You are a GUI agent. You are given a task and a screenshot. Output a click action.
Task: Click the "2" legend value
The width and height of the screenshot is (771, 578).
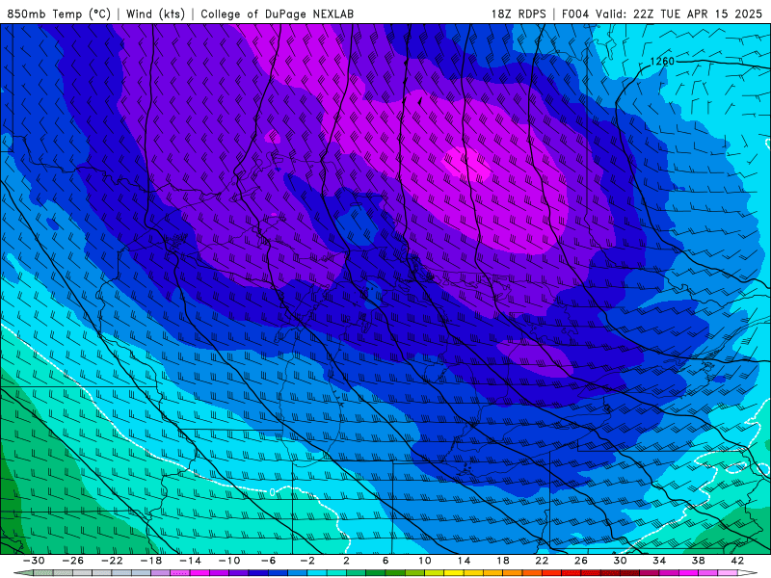347,561
